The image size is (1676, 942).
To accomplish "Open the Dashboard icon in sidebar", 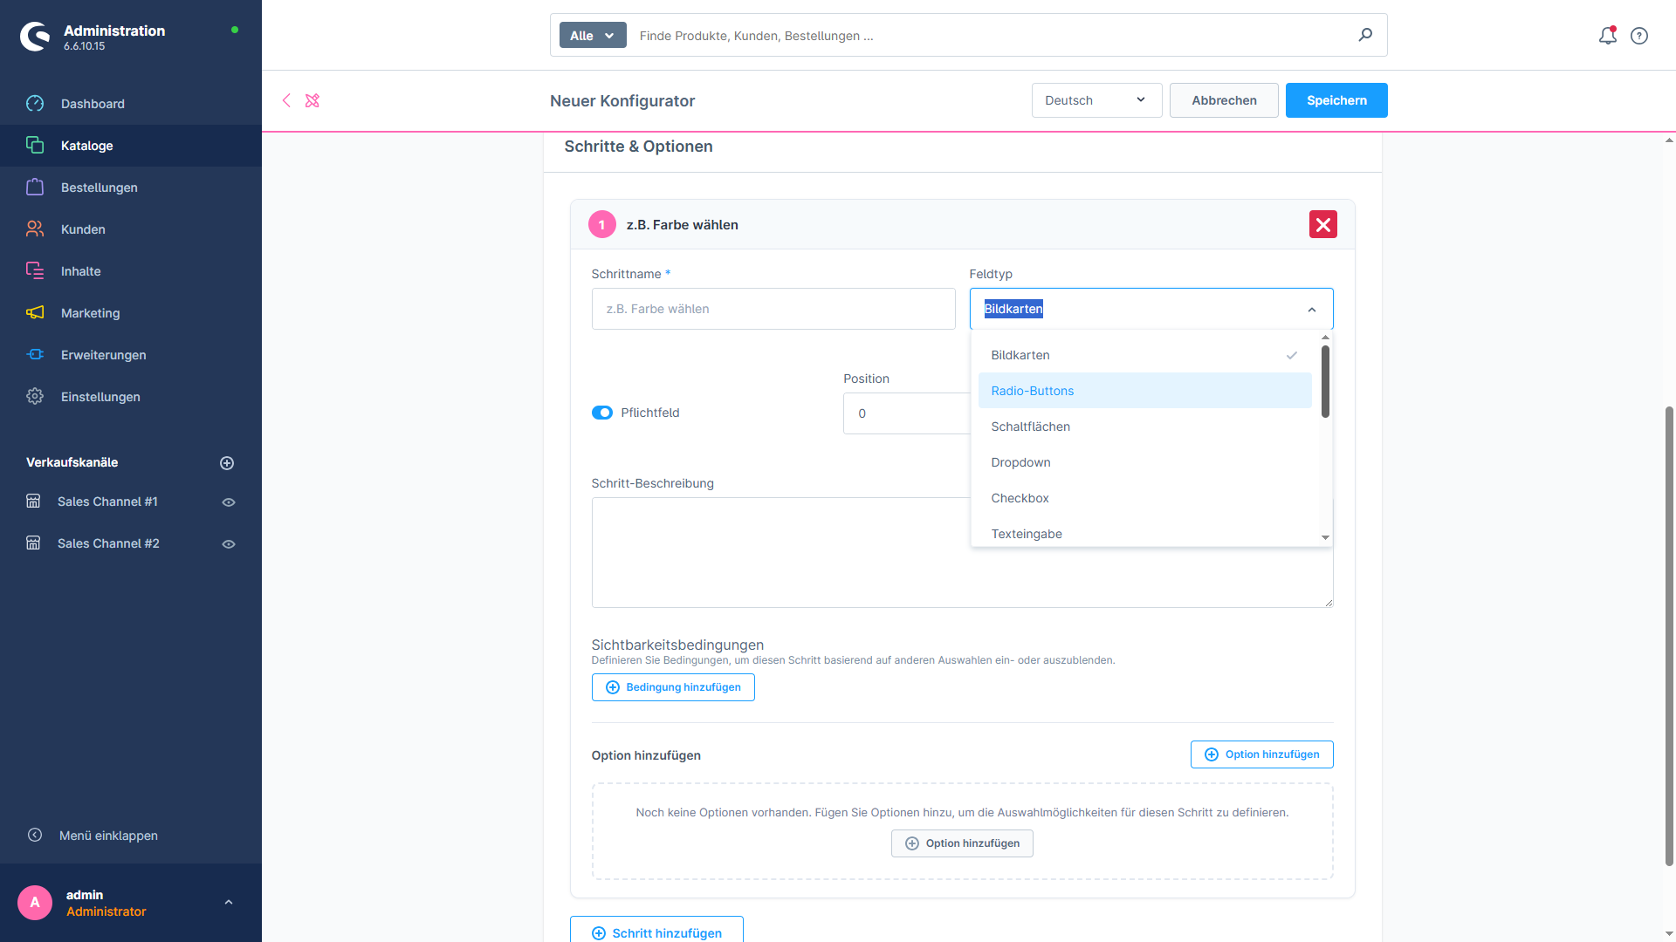I will pyautogui.click(x=35, y=104).
